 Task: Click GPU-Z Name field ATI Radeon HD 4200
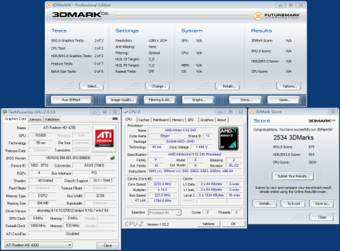pos(60,128)
